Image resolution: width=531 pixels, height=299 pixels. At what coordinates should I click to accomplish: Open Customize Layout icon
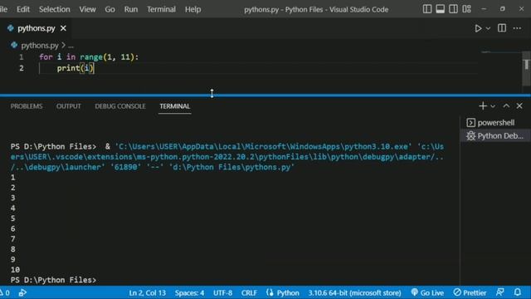(466, 9)
